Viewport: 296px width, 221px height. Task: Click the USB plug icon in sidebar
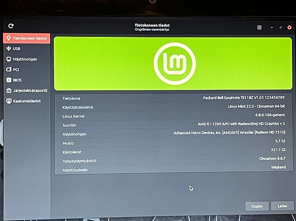(x=9, y=49)
